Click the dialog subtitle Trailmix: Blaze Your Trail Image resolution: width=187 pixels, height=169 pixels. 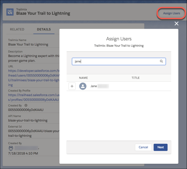(119, 46)
